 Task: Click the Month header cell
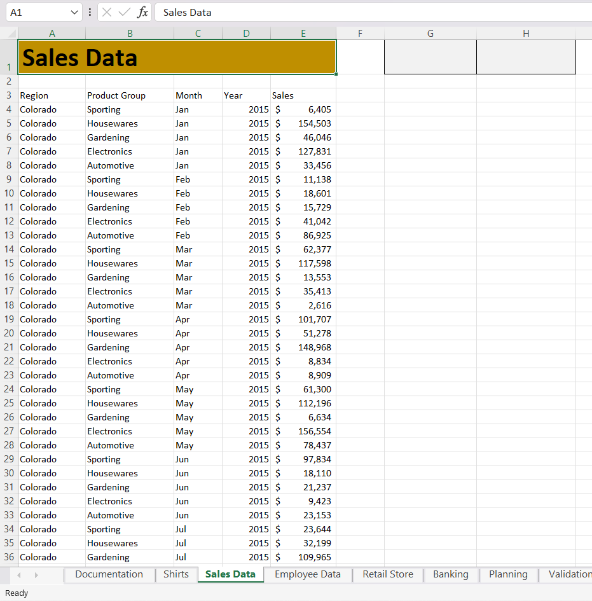198,95
